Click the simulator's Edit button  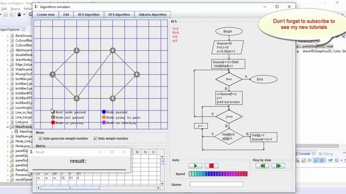[66, 15]
